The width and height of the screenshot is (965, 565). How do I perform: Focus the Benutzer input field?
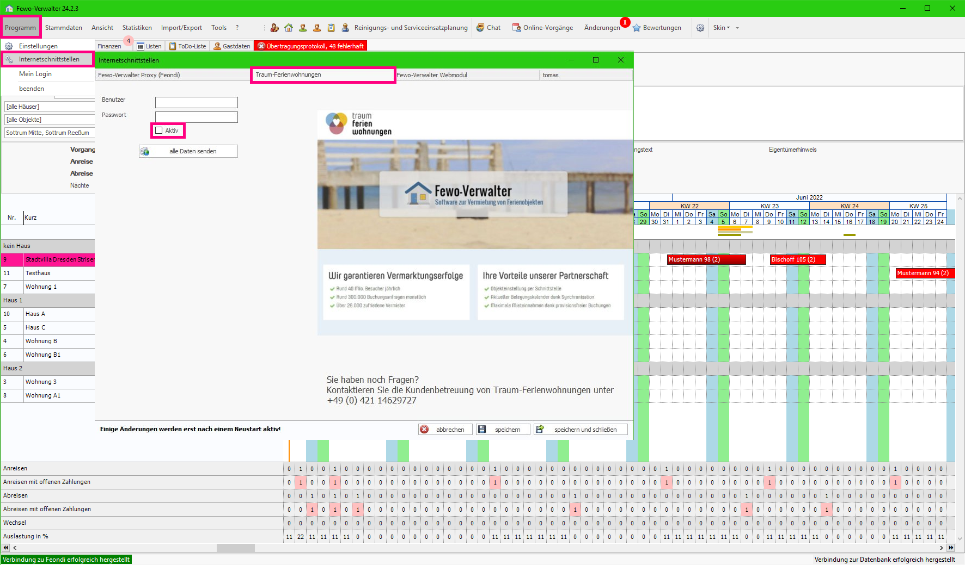click(x=197, y=102)
